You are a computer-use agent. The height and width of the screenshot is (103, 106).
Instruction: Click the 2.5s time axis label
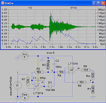[x=52, y=47]
